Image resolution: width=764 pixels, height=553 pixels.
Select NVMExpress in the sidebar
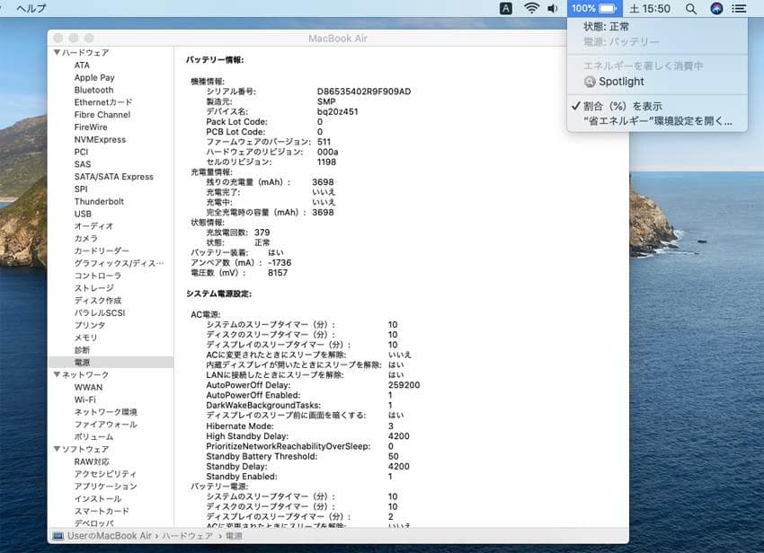100,140
